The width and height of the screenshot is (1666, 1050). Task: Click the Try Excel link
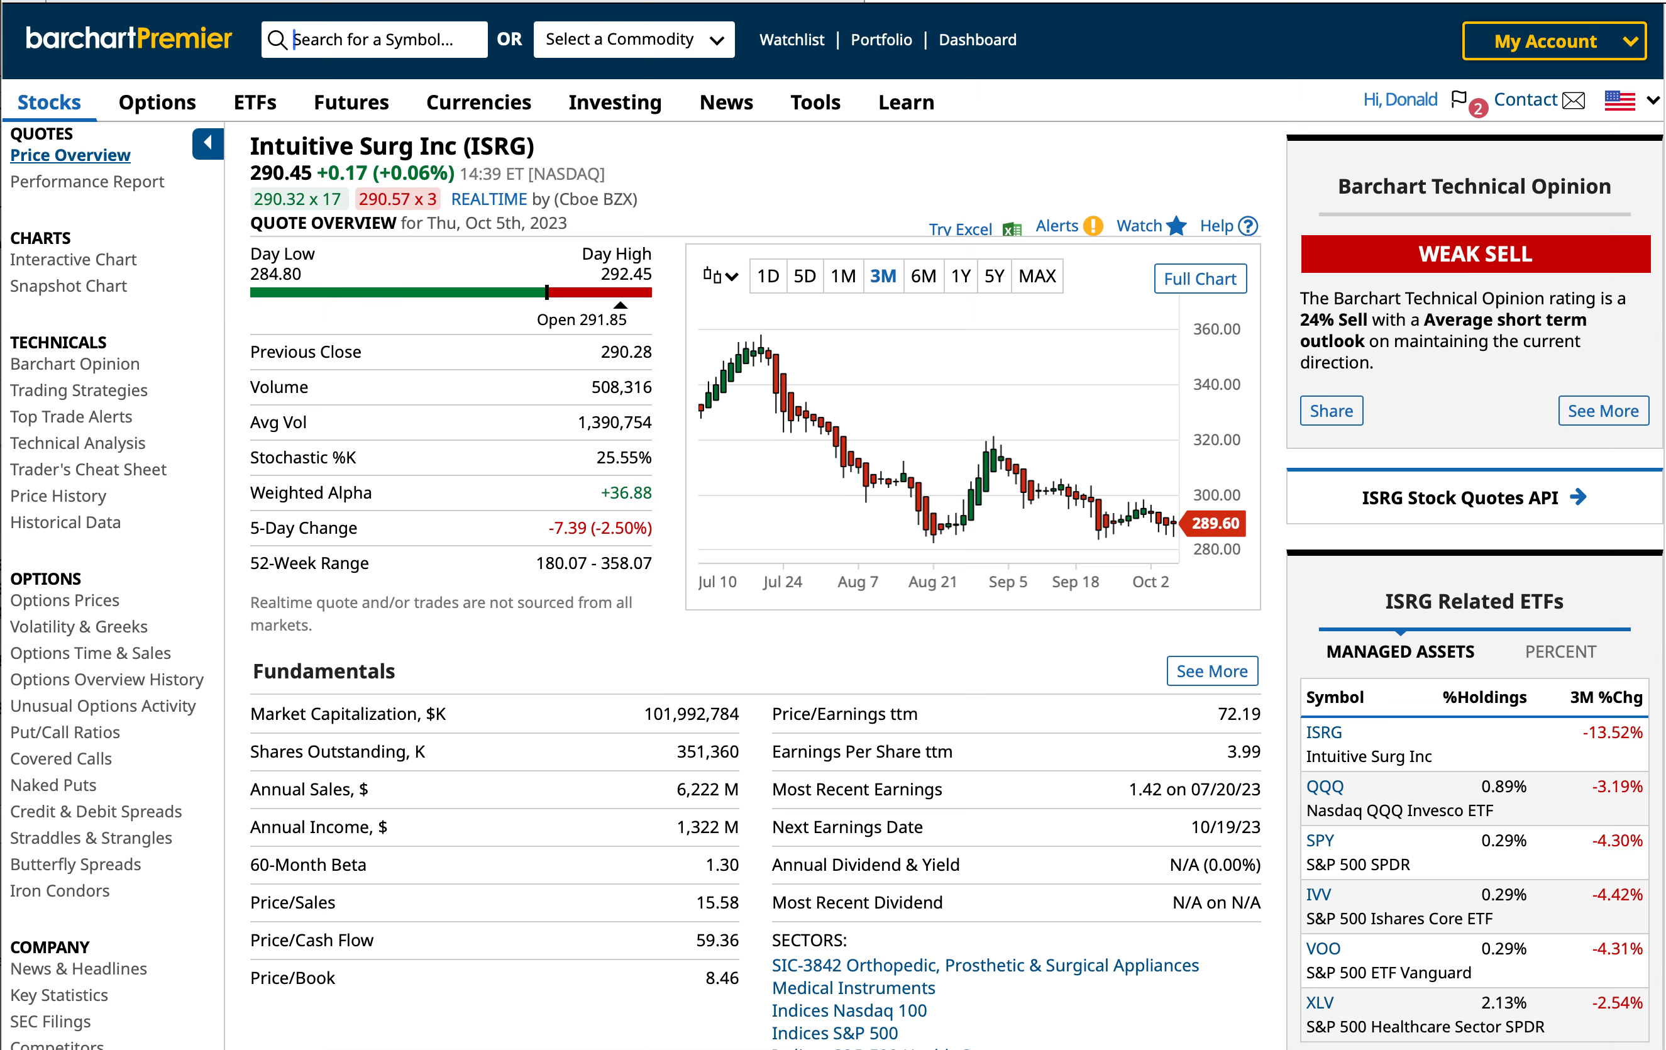(x=960, y=229)
